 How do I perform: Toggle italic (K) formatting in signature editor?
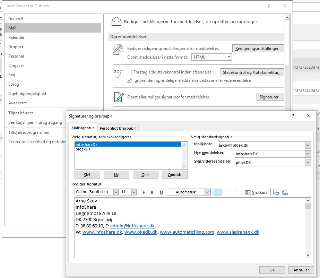click(152, 192)
